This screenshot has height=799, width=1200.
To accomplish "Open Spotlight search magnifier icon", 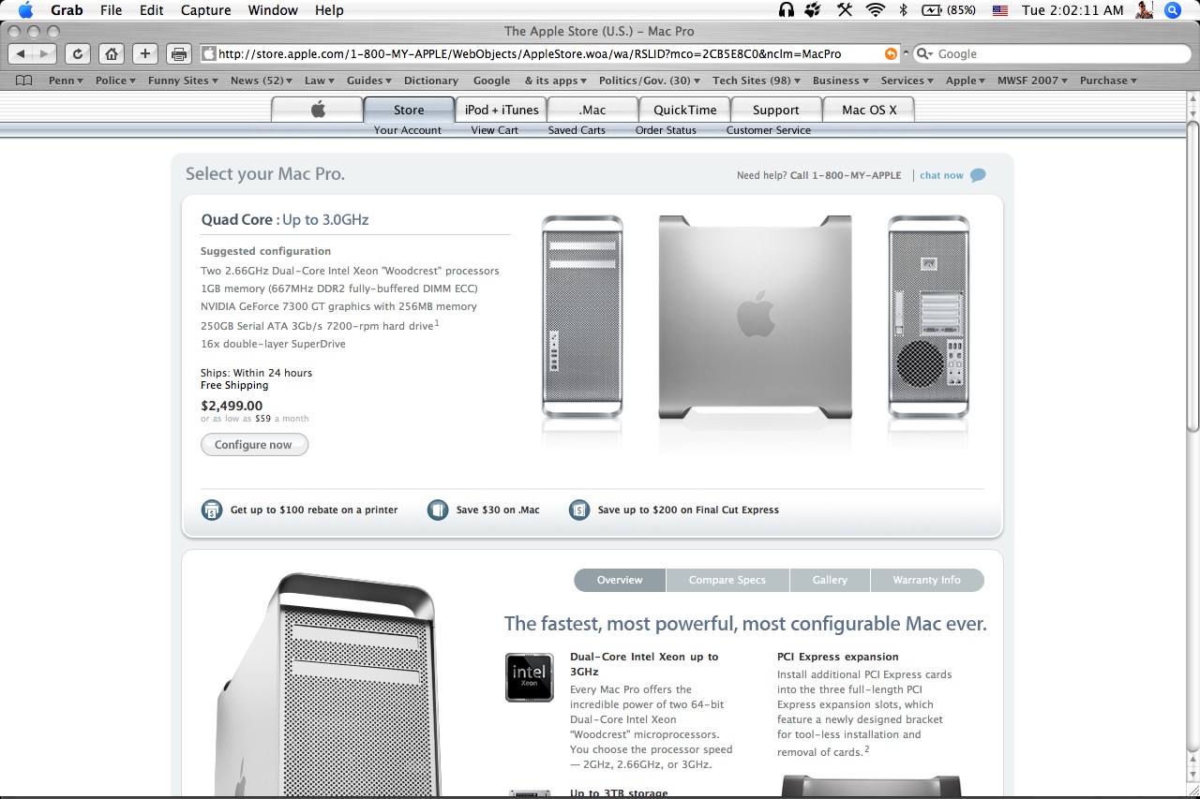I will [x=1173, y=10].
